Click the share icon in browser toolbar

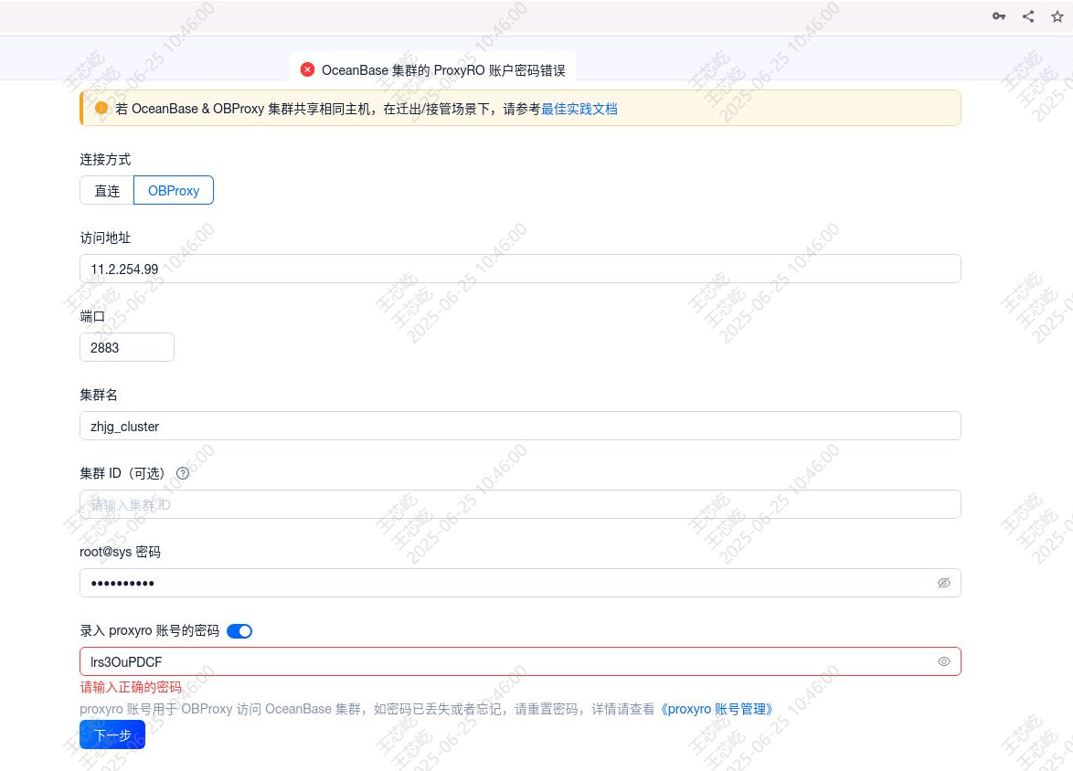pyautogui.click(x=1028, y=16)
